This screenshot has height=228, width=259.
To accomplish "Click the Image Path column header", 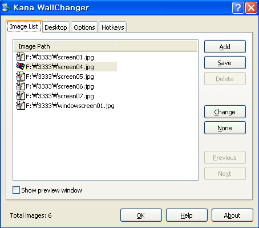I will tap(64, 46).
